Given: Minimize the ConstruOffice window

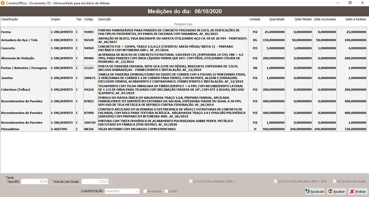Looking at the screenshot, I should point(338,3).
